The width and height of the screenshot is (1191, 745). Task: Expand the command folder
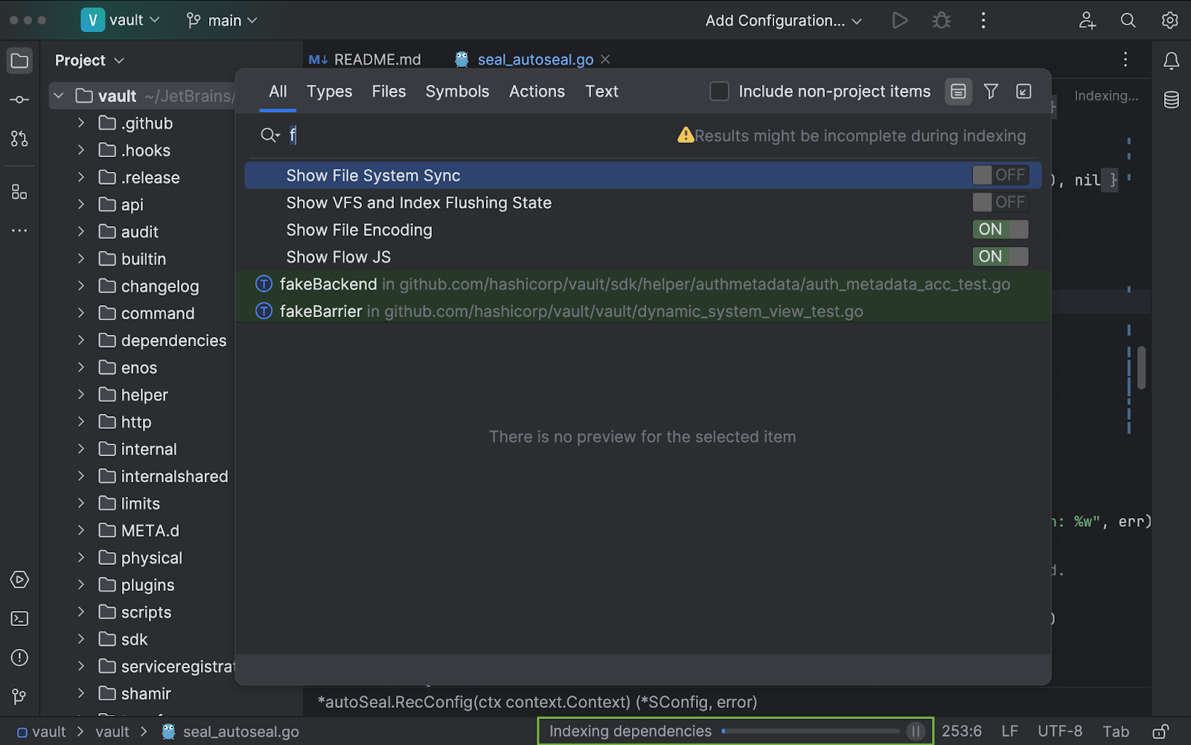81,313
